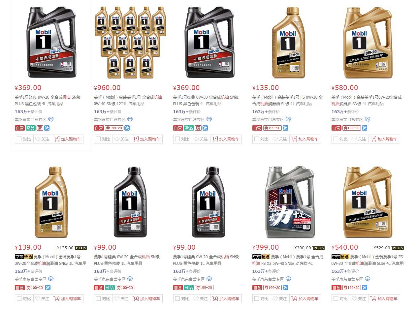The height and width of the screenshot is (312, 416).
Task: Click 券199-20 coupon tag under ¥135.00 product
Action: [272, 128]
